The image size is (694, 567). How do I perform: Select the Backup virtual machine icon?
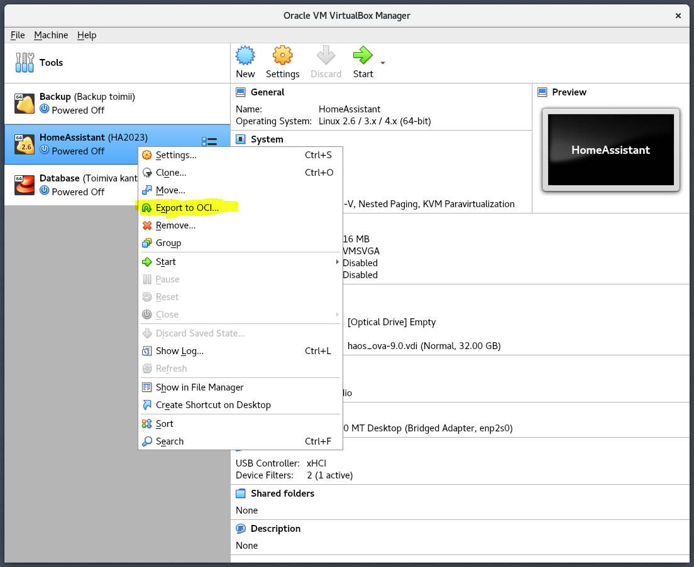[25, 103]
